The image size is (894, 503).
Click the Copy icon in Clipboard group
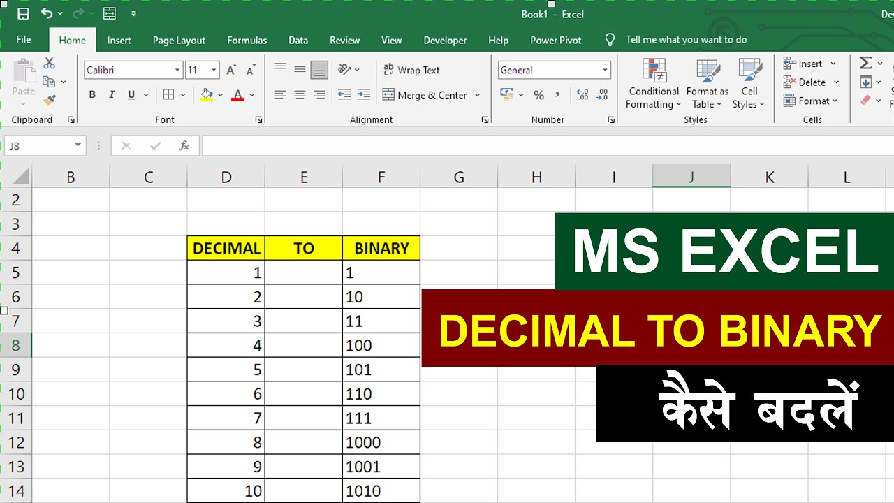pyautogui.click(x=49, y=82)
